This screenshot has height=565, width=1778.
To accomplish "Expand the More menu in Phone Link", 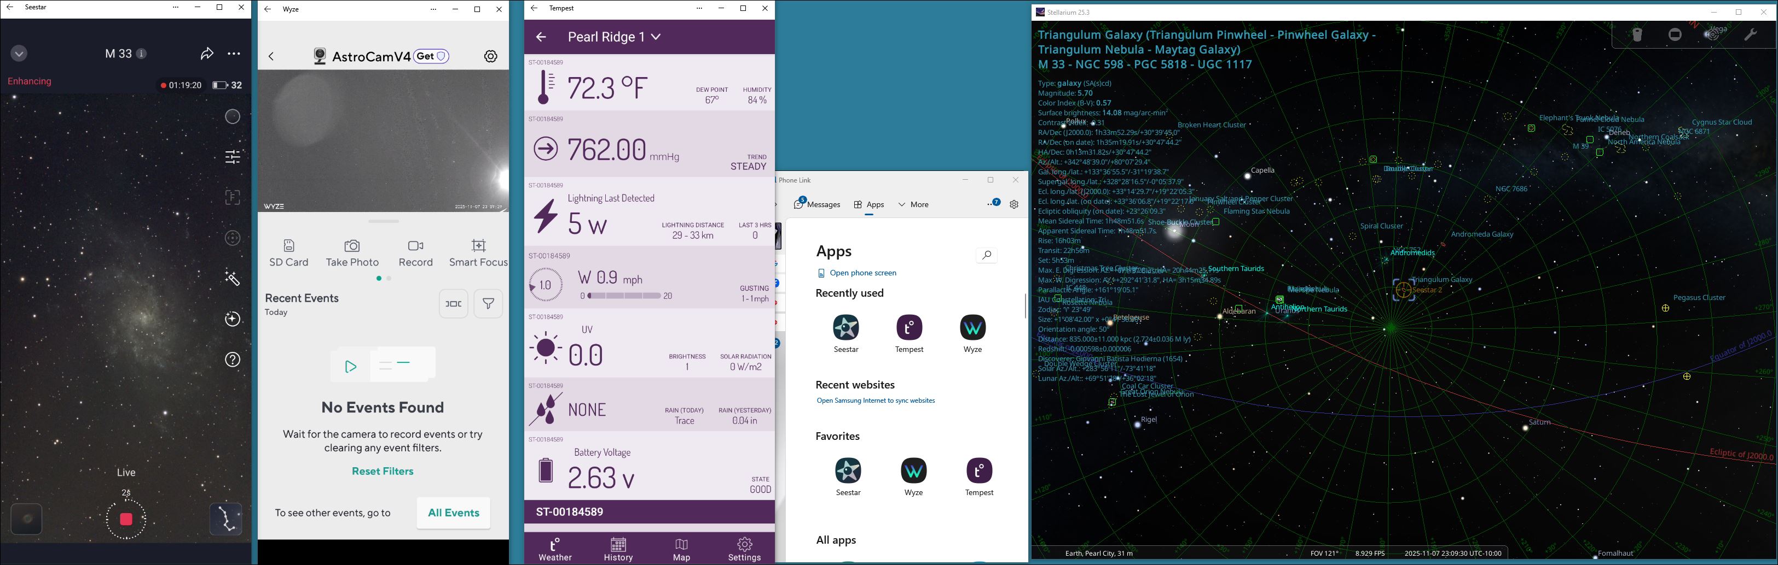I will 913,205.
